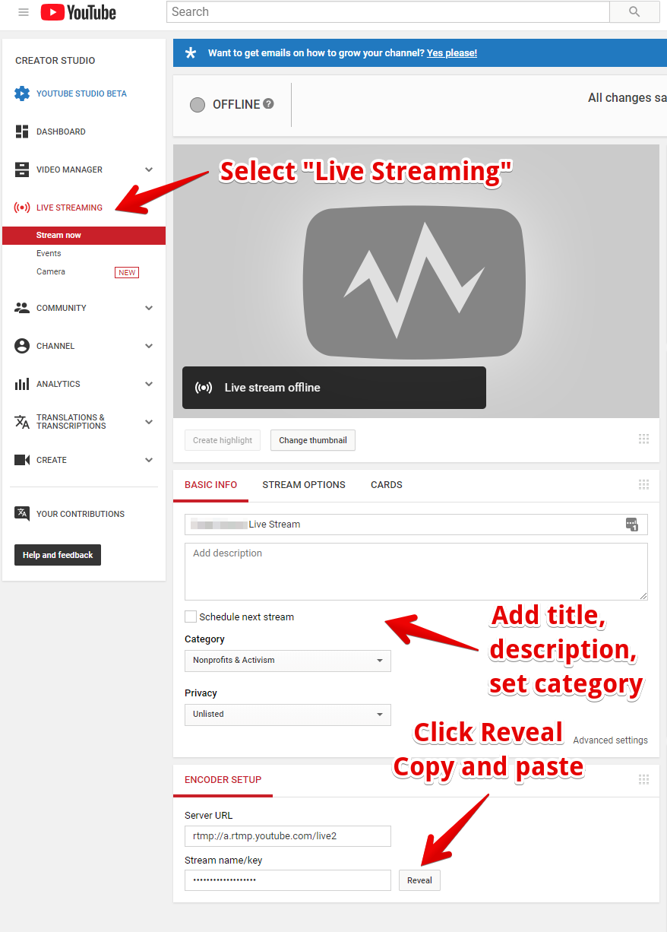Click the Stream name/key field

(x=288, y=880)
